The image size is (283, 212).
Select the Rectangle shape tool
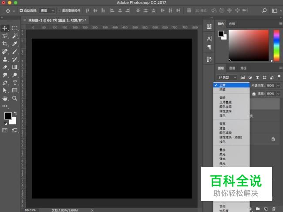point(15,90)
